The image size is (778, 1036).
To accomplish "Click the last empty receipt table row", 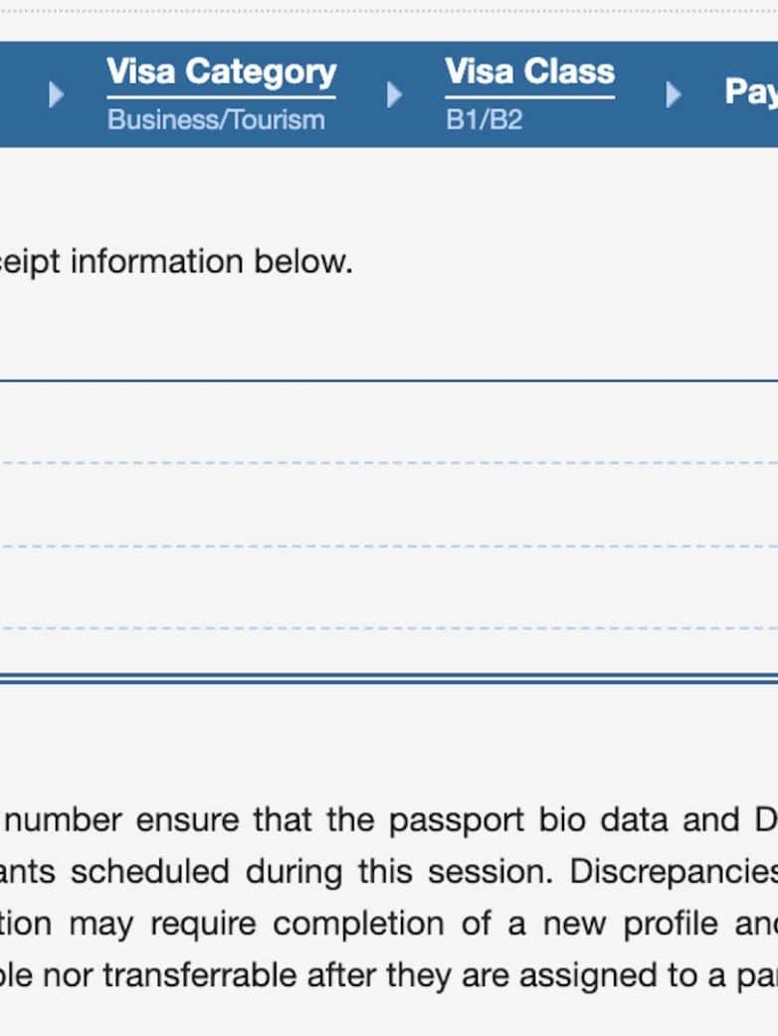I will pos(388,652).
